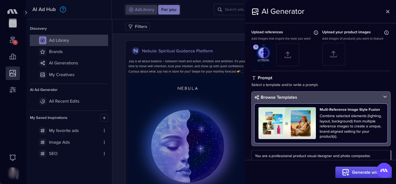Add a new saved inspiration with plus button

[104, 118]
